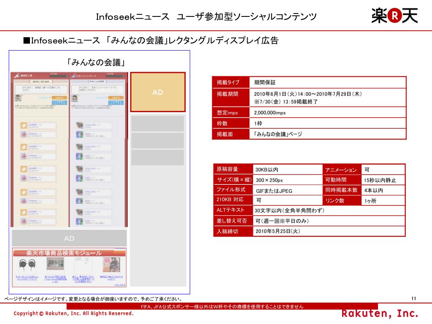Click the 掲載面 label cell
Screen dimensions: 432x324
pos(231,134)
